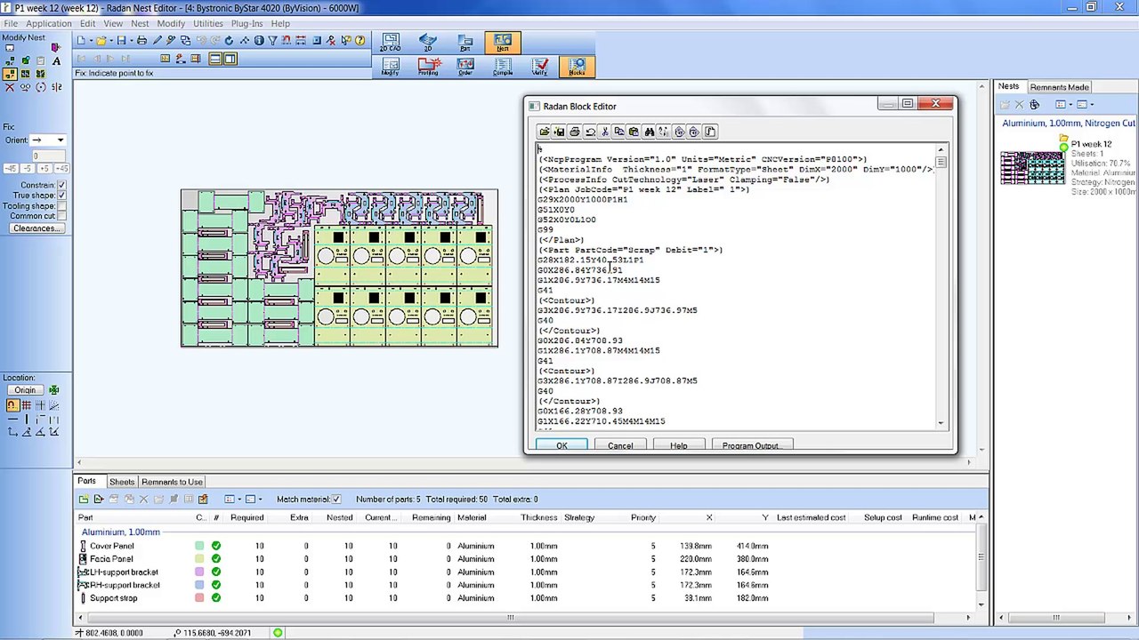Click the Refresh icon in main toolbar
Screen dimensions: 1139x640
(229, 41)
